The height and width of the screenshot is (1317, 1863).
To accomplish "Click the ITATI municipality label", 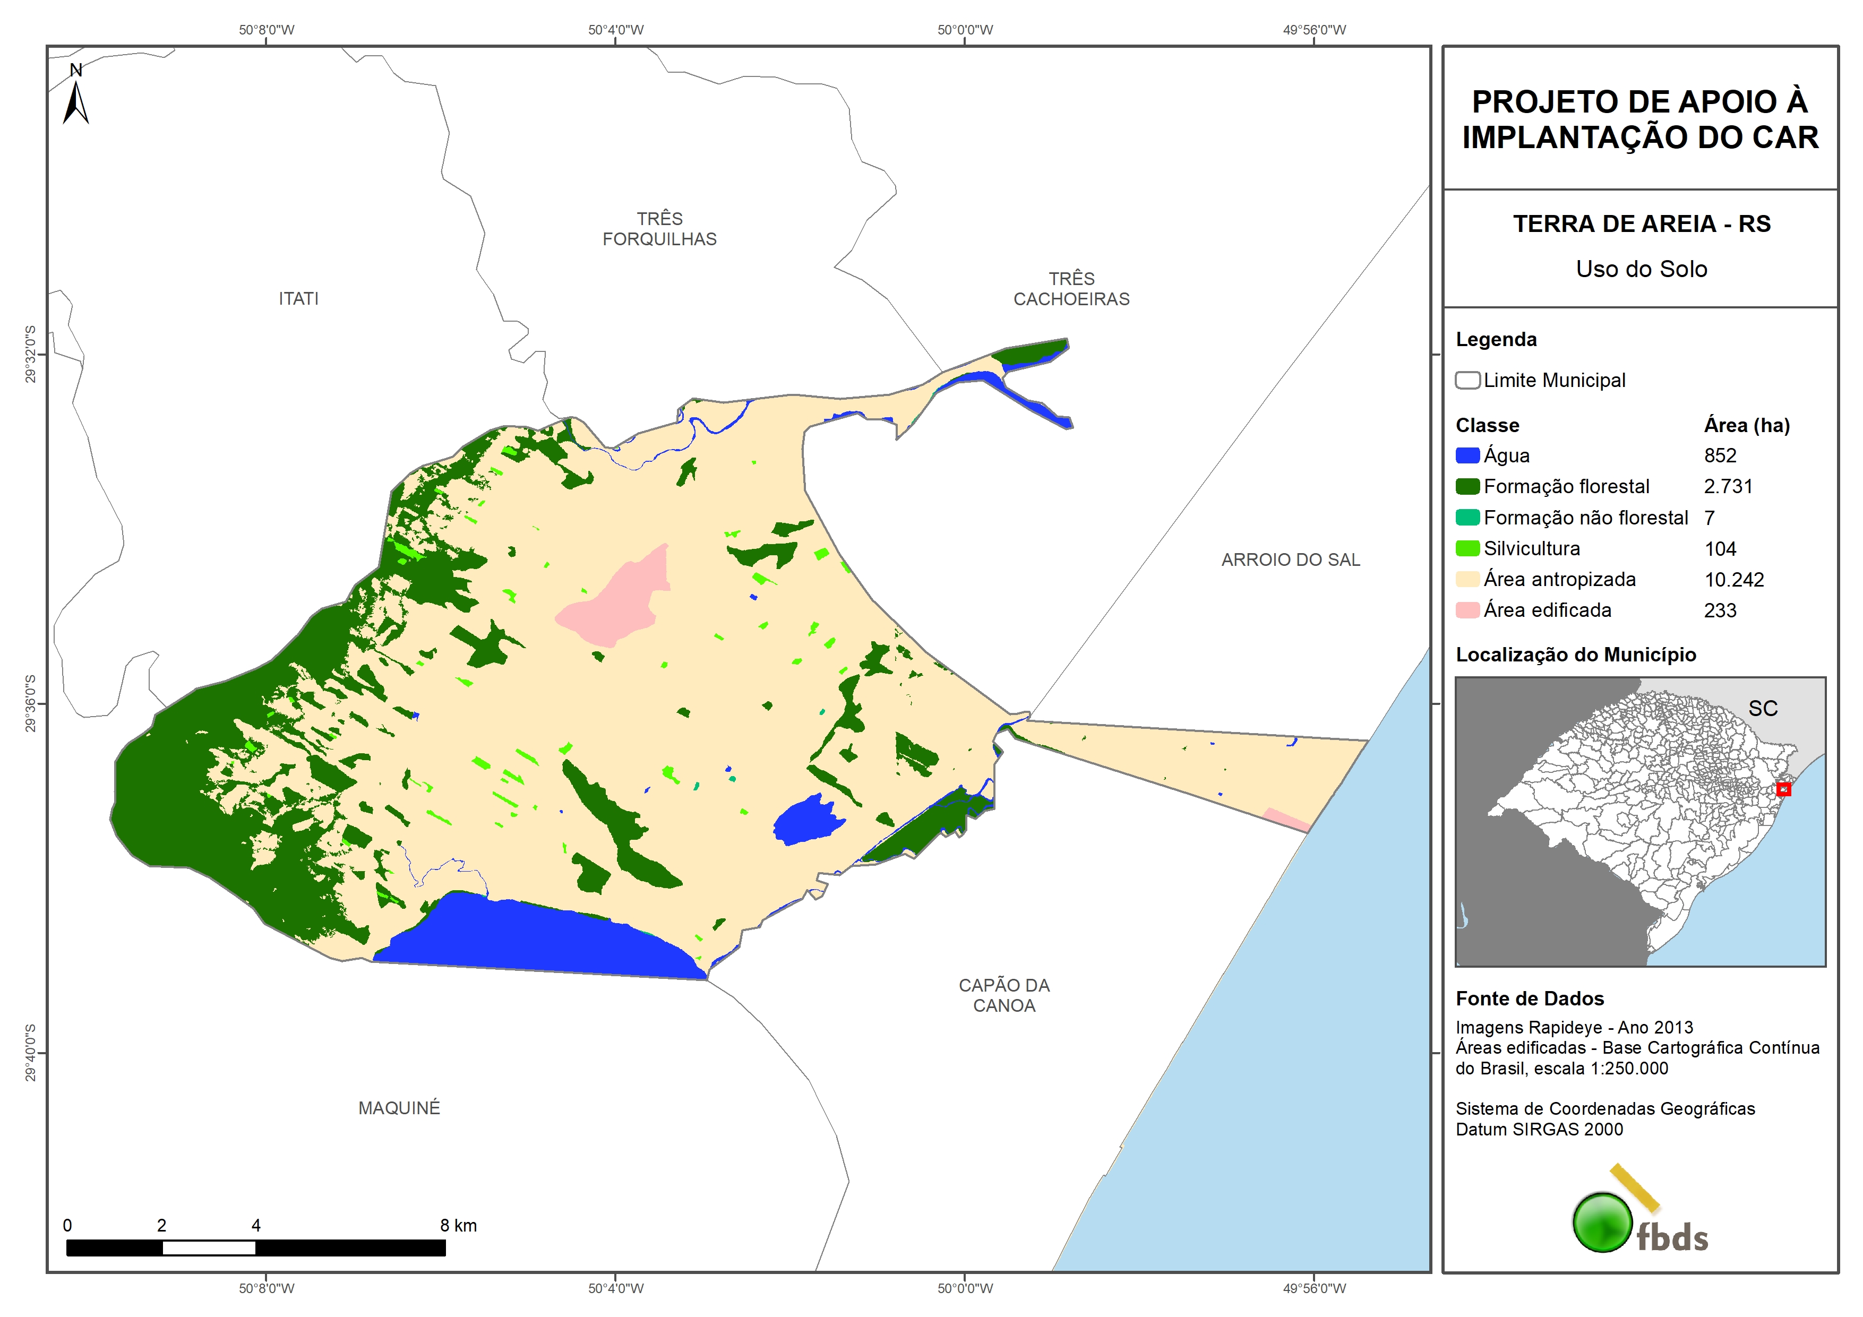I will click(x=298, y=299).
